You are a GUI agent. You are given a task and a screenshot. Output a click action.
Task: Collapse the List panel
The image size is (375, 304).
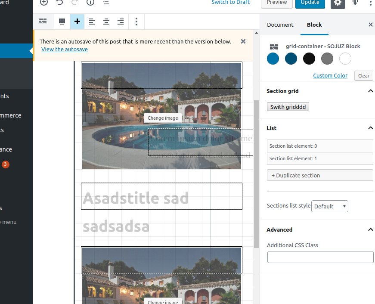pos(370,128)
